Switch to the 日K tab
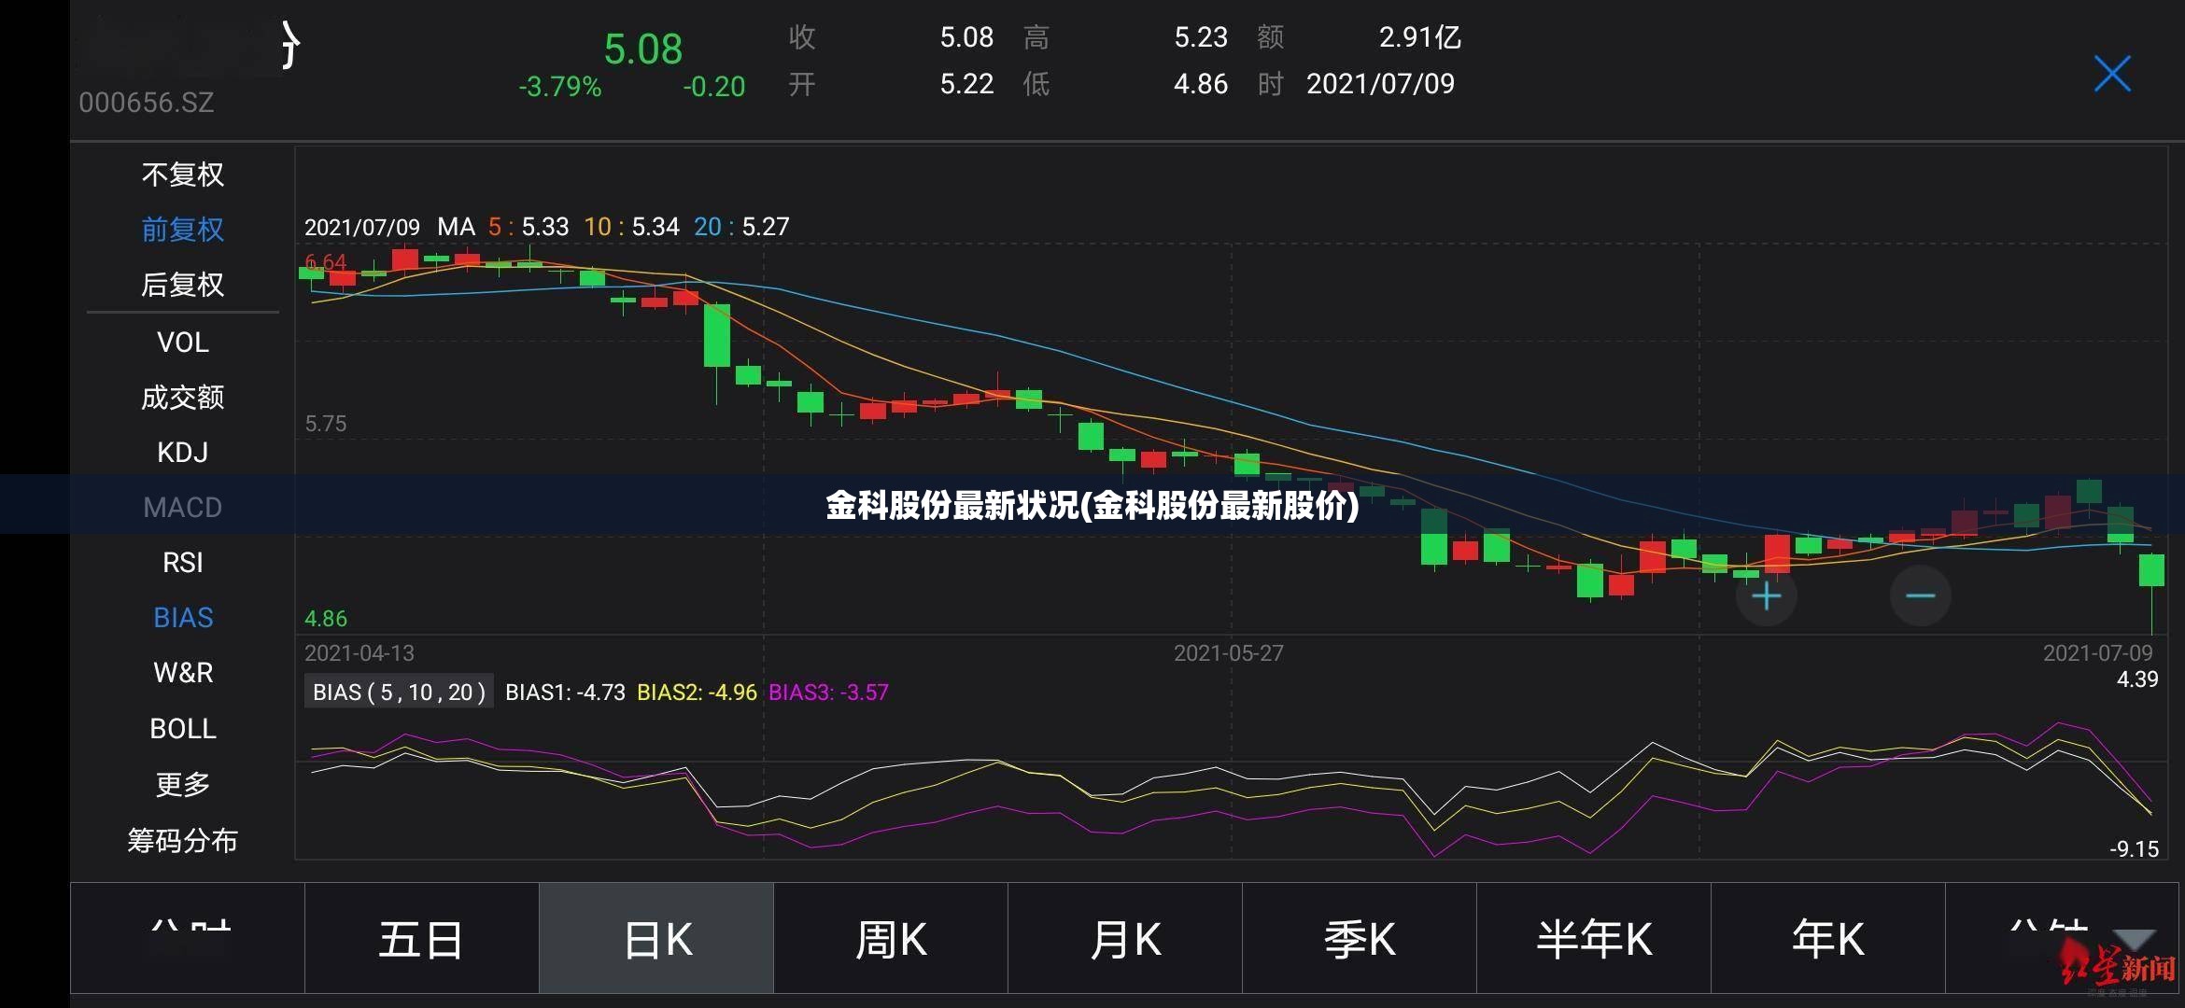 (656, 939)
